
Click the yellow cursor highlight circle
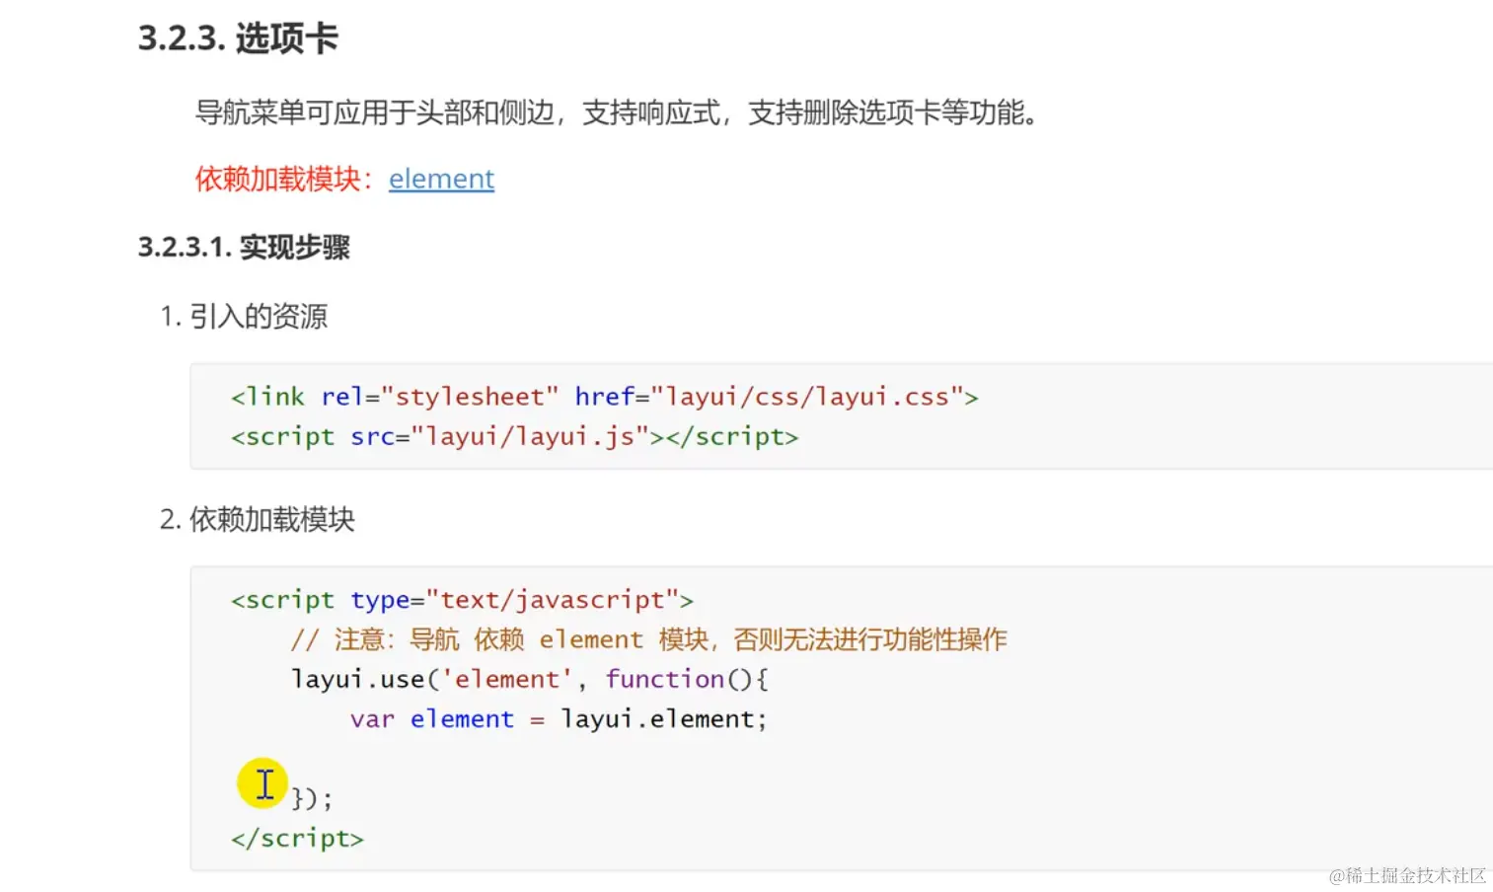262,783
